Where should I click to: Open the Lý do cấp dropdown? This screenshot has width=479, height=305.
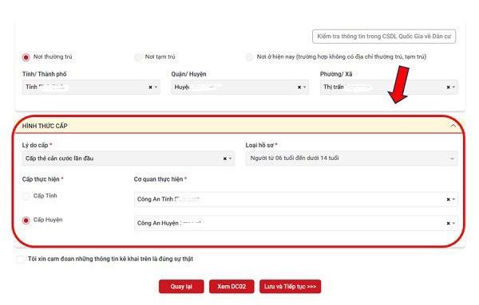(129, 158)
